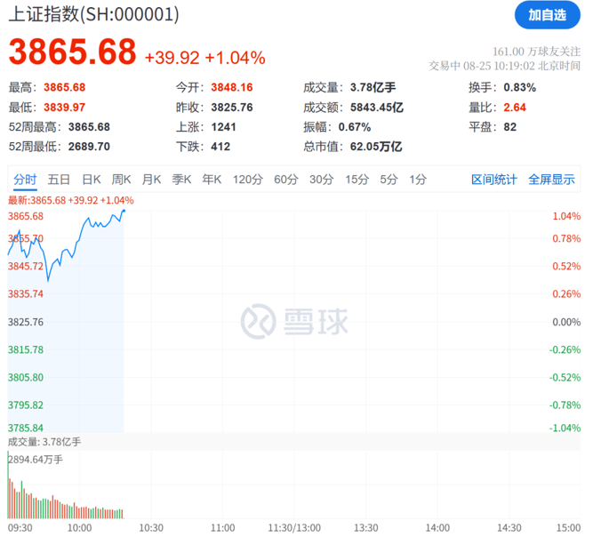Click the 加自选 button
The height and width of the screenshot is (537, 593).
[x=548, y=15]
